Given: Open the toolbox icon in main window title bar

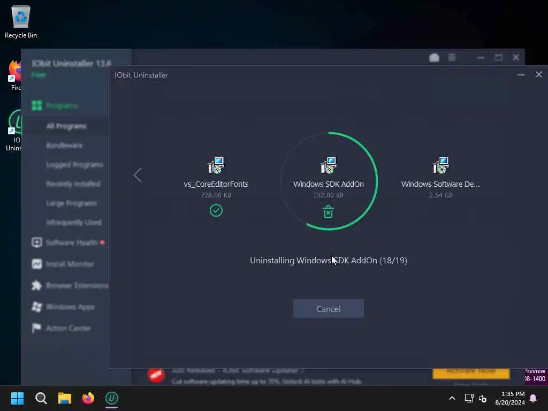Looking at the screenshot, I should 434,58.
